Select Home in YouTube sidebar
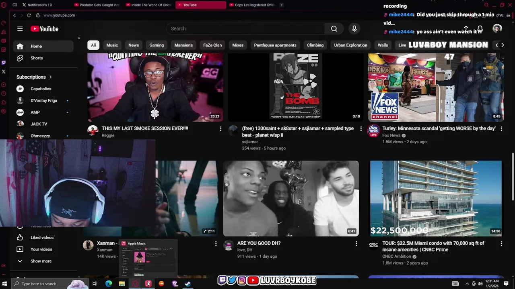The width and height of the screenshot is (515, 289). tap(43, 46)
